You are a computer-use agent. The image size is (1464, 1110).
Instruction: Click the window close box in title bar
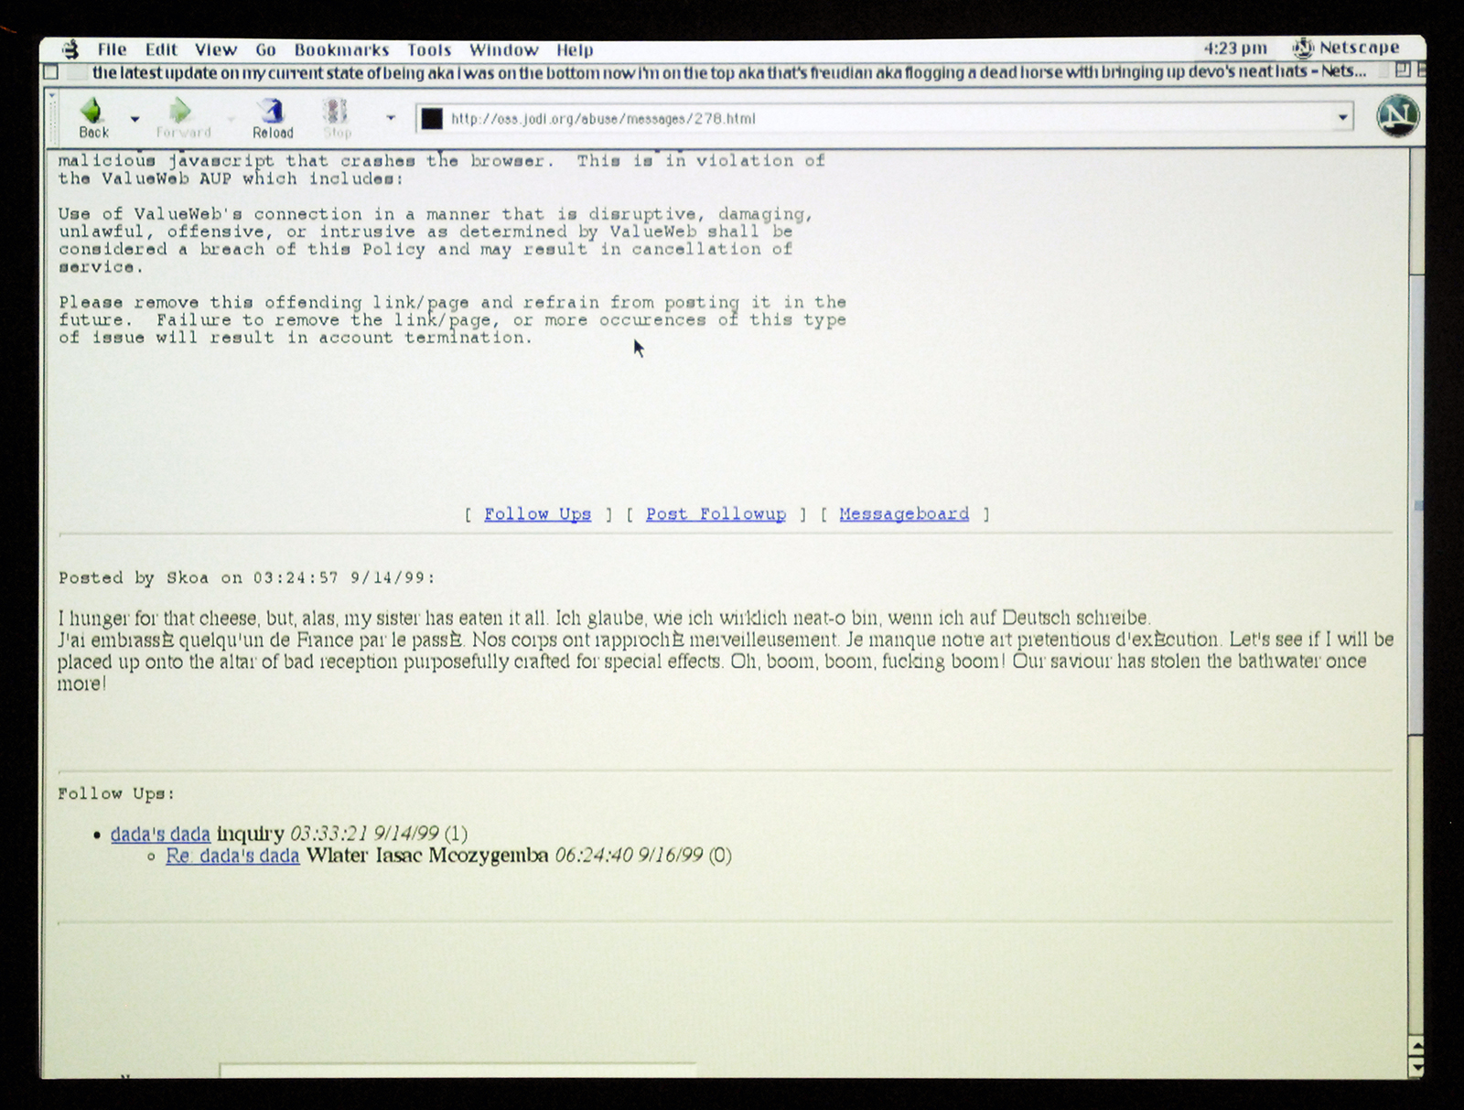coord(51,72)
